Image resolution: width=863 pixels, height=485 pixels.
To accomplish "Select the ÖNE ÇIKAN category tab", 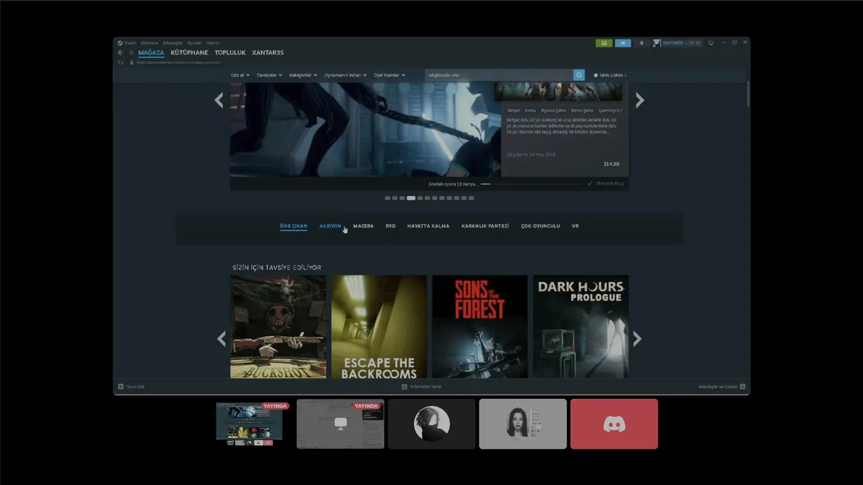I will coord(293,226).
